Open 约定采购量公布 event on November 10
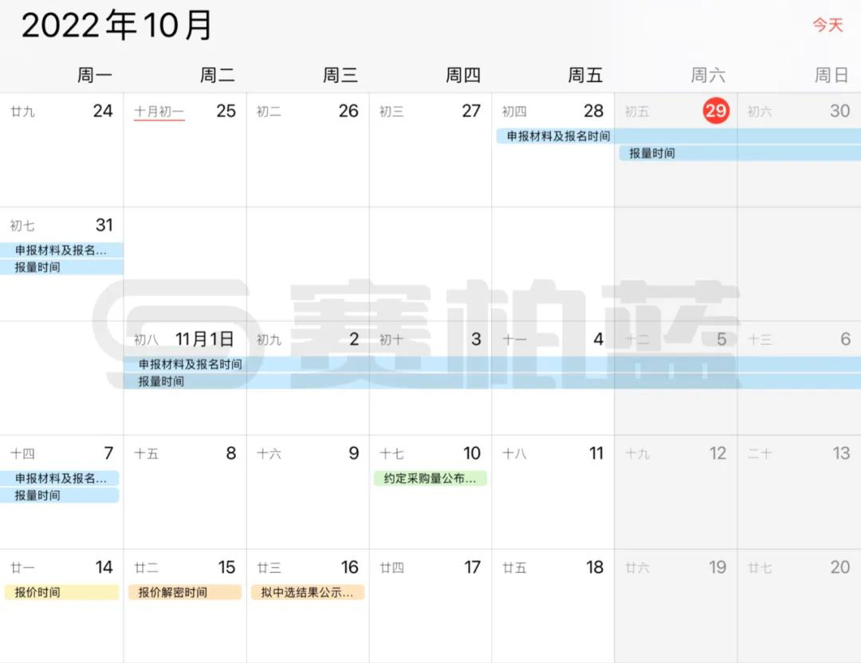The height and width of the screenshot is (663, 861). click(430, 478)
